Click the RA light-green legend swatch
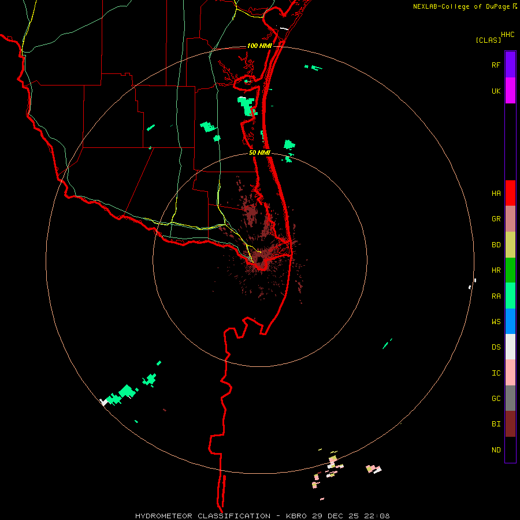Image resolution: width=520 pixels, height=520 pixels. point(510,296)
